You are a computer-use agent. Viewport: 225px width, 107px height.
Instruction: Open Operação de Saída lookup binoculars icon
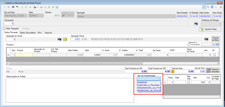point(59,39)
